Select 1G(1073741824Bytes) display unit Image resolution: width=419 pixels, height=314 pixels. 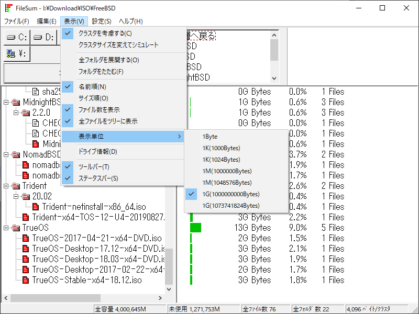click(x=237, y=206)
